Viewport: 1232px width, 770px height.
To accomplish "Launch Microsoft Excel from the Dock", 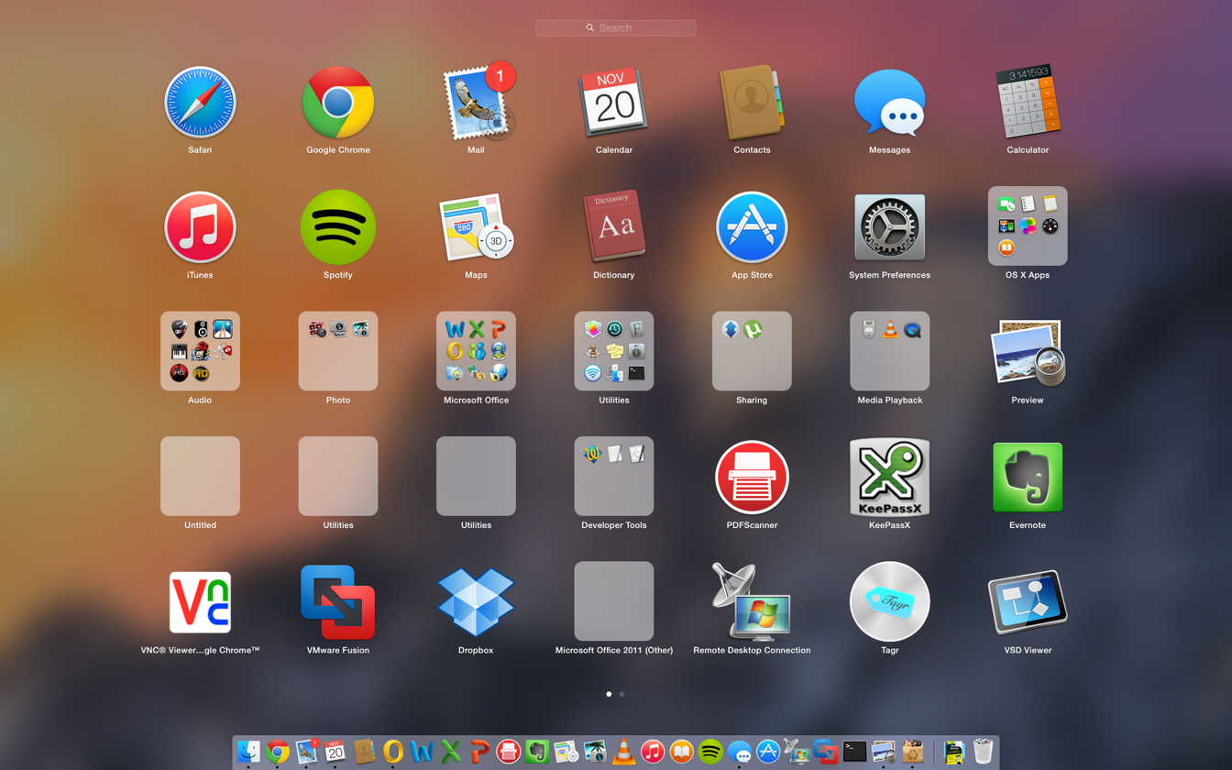I will click(x=451, y=752).
